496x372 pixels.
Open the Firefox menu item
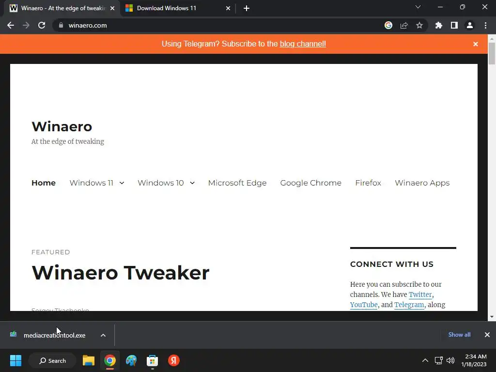(368, 183)
